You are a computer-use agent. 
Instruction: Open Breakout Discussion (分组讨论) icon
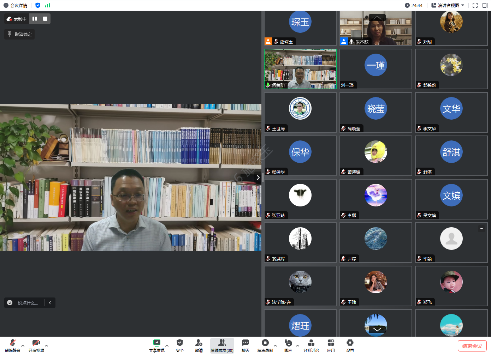[x=311, y=343]
